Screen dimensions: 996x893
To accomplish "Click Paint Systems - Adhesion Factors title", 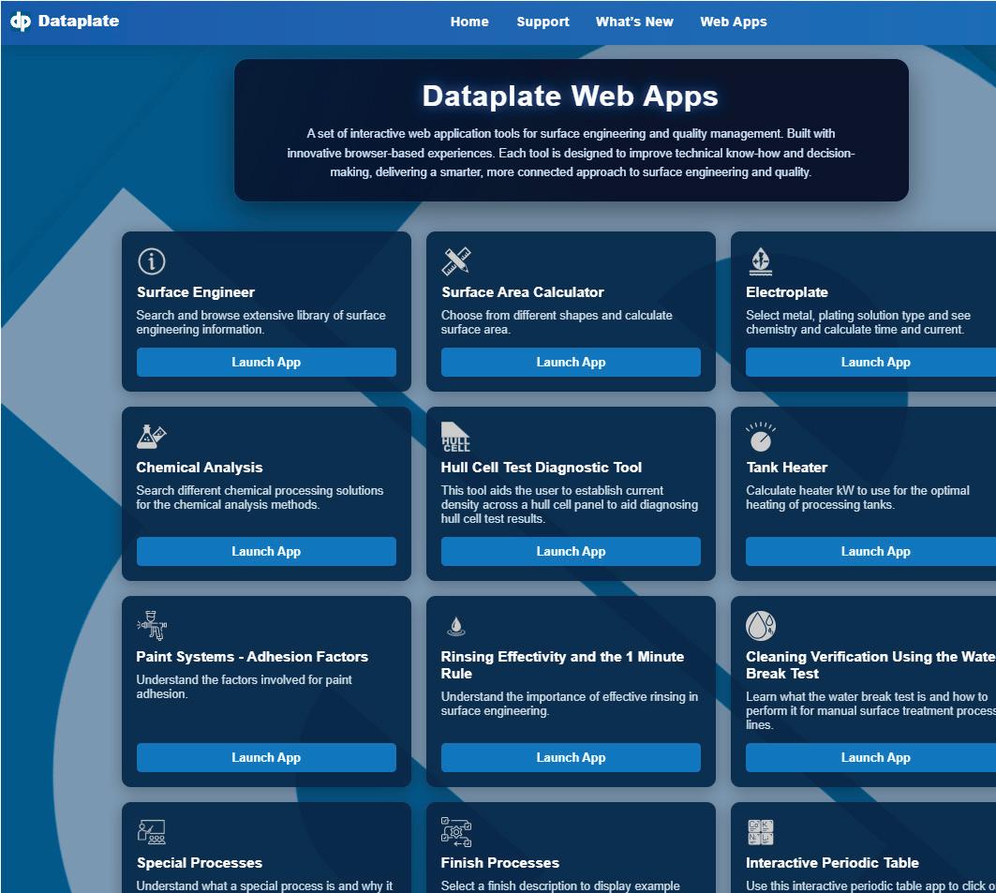I will tap(252, 657).
